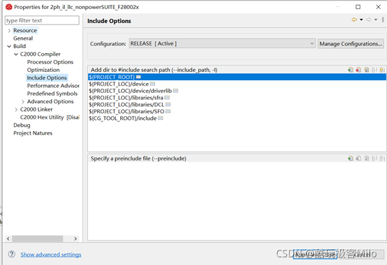Image resolution: width=387 pixels, height=265 pixels.
Task: Select Include Options in the tree
Action: (x=47, y=78)
